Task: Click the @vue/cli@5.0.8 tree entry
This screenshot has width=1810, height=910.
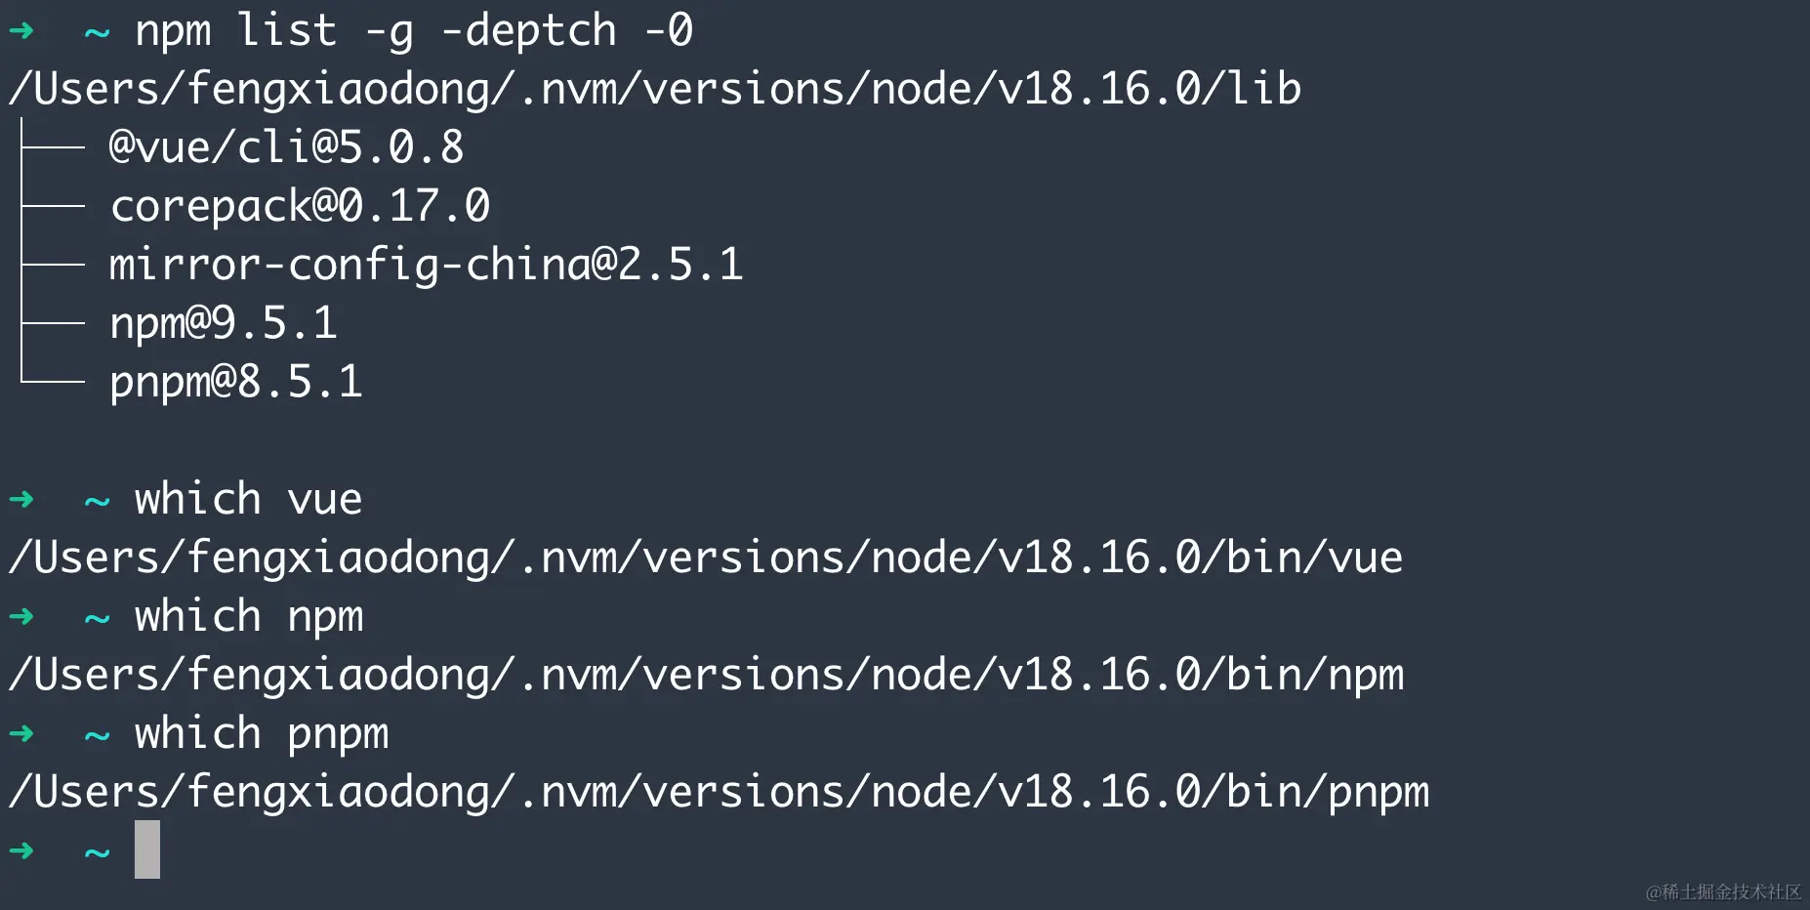Action: [x=286, y=147]
